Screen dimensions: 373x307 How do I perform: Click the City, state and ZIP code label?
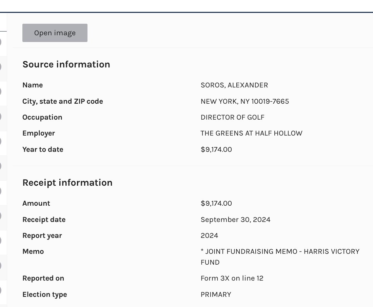pyautogui.click(x=63, y=101)
